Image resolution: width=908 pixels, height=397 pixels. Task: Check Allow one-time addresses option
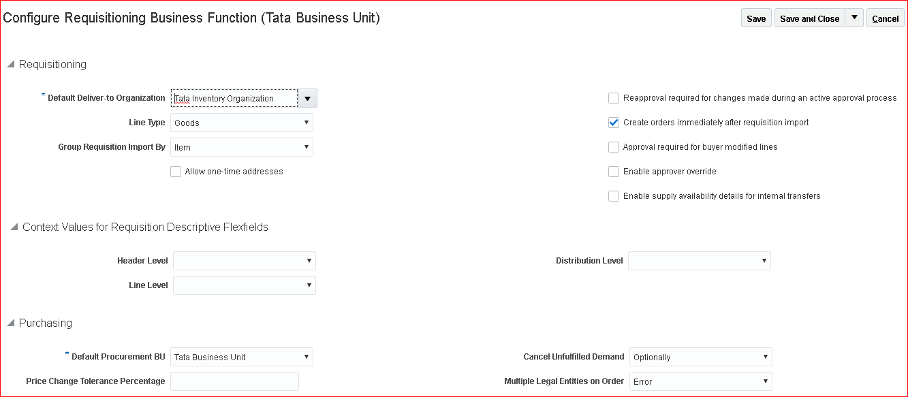pyautogui.click(x=176, y=172)
